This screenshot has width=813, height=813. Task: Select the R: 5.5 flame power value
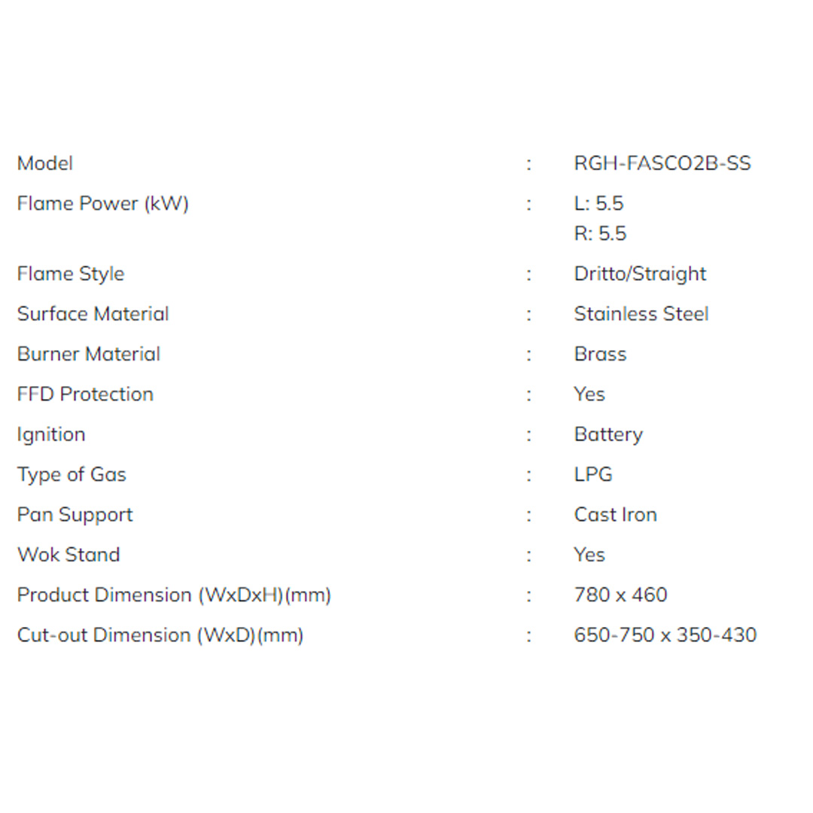(600, 233)
